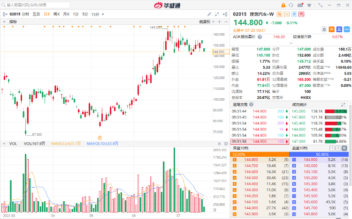The image size is (352, 219).
Task: Click the orange 50.00% buy ratio bar
Action: [x=260, y=154]
